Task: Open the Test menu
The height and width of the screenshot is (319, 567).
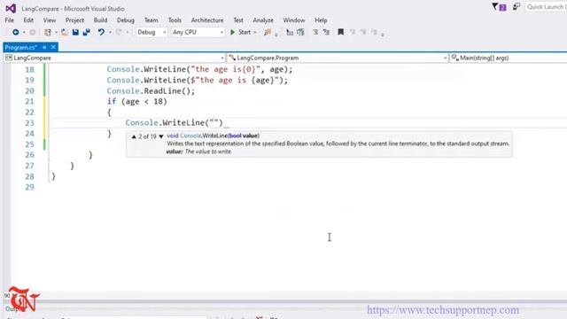Action: (x=238, y=20)
